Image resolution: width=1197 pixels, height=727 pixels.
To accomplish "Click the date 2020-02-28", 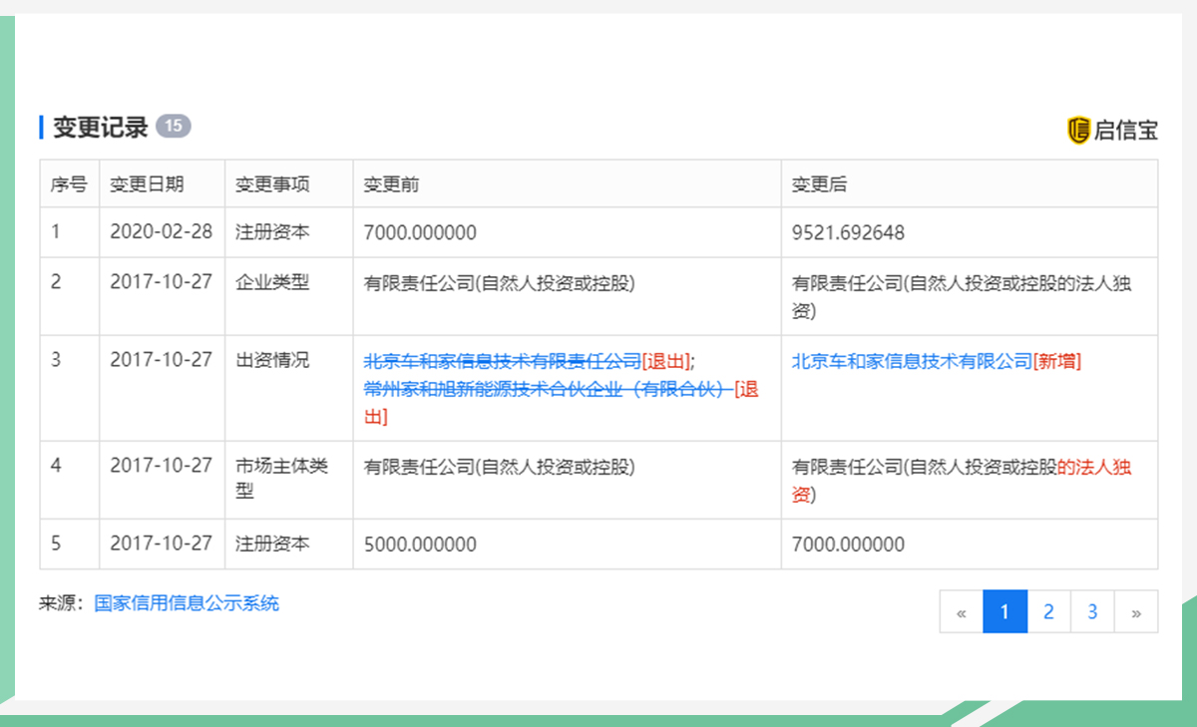I will pos(162,232).
